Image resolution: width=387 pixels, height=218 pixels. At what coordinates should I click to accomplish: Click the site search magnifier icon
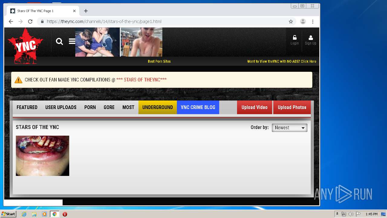tap(59, 41)
